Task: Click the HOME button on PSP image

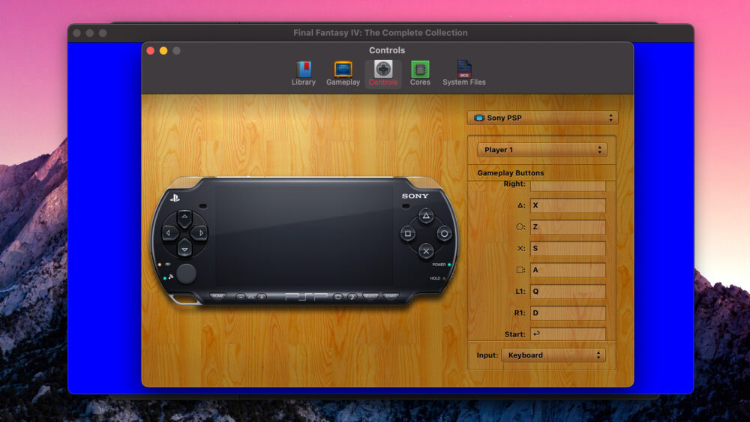Action: (x=217, y=296)
